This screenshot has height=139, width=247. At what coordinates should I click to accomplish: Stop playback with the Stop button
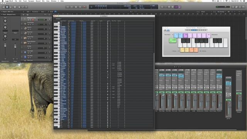click(x=76, y=7)
